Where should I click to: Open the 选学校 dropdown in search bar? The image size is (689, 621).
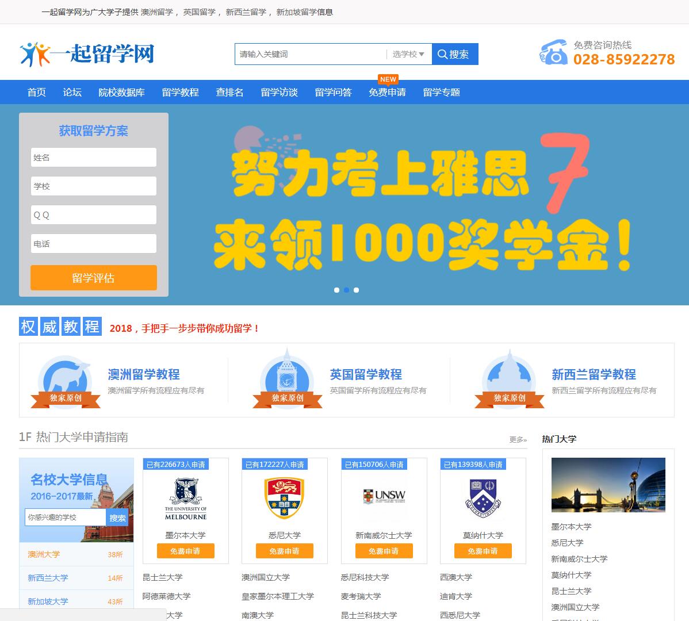coord(408,54)
